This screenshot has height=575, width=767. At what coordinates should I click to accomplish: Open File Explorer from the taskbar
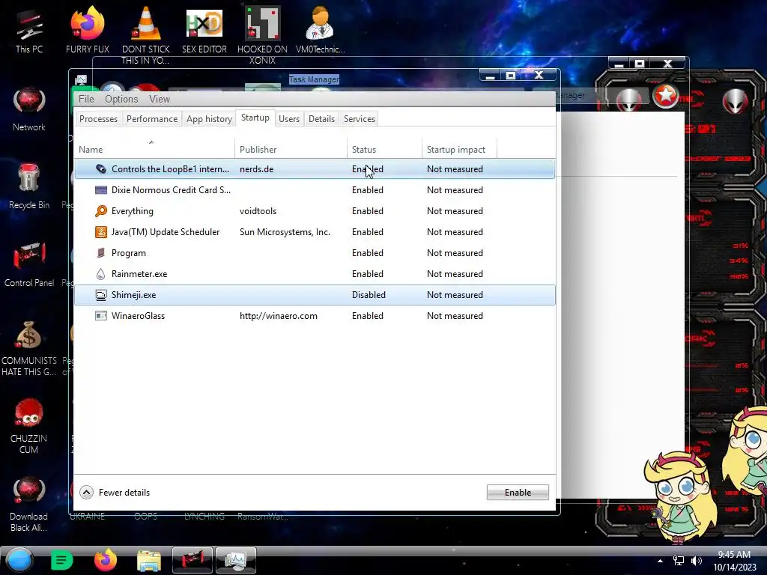tap(149, 560)
